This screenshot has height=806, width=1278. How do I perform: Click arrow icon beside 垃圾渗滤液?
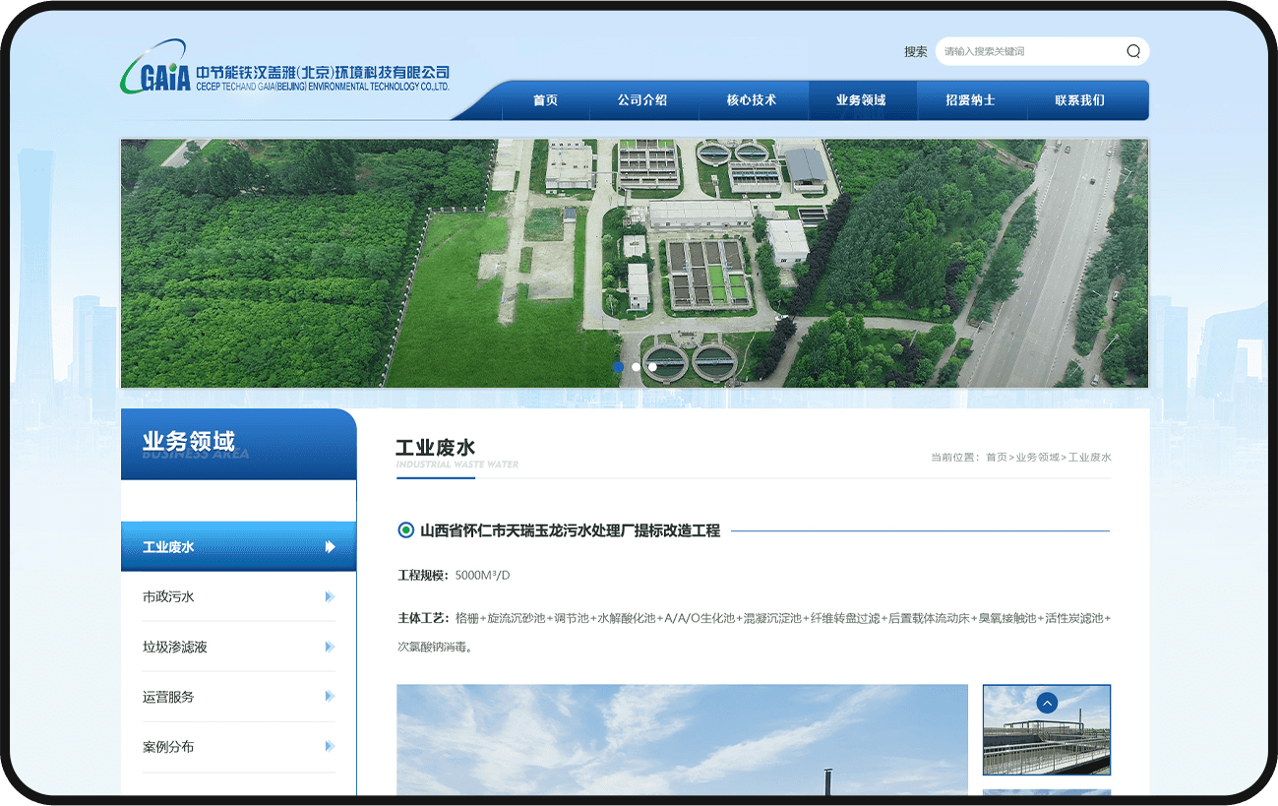click(x=330, y=648)
